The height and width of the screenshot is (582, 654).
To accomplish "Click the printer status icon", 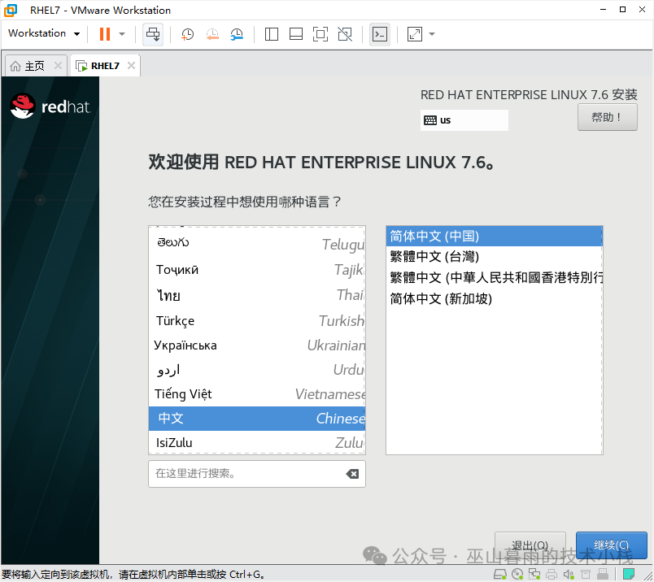I will [x=552, y=574].
